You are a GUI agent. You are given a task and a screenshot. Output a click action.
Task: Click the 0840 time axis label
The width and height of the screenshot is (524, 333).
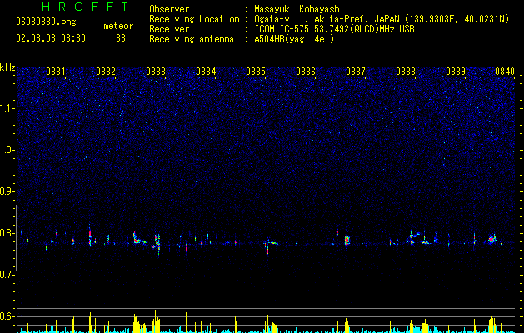pyautogui.click(x=505, y=72)
